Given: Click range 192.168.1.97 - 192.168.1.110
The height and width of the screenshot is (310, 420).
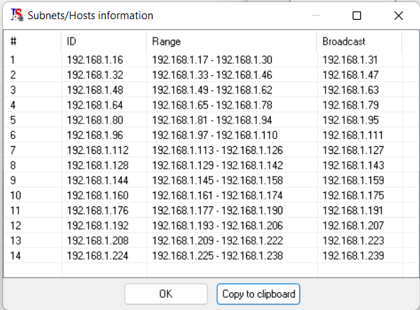Looking at the screenshot, I should (x=215, y=135).
